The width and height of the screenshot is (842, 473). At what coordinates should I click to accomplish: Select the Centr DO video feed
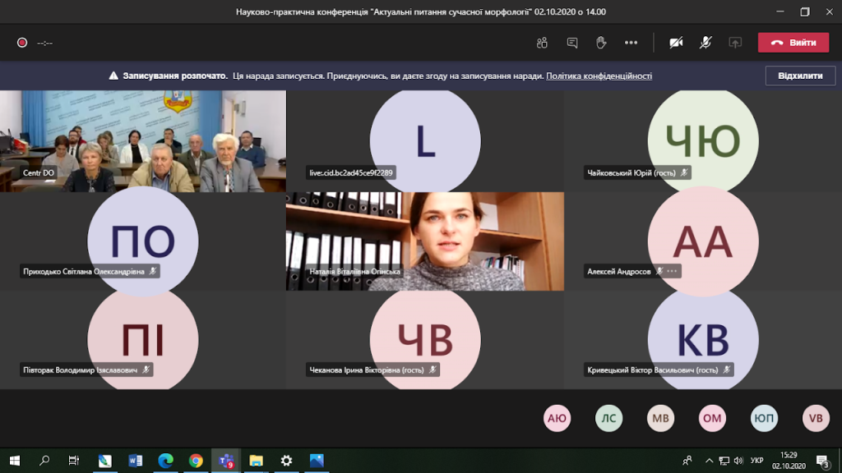click(x=143, y=140)
